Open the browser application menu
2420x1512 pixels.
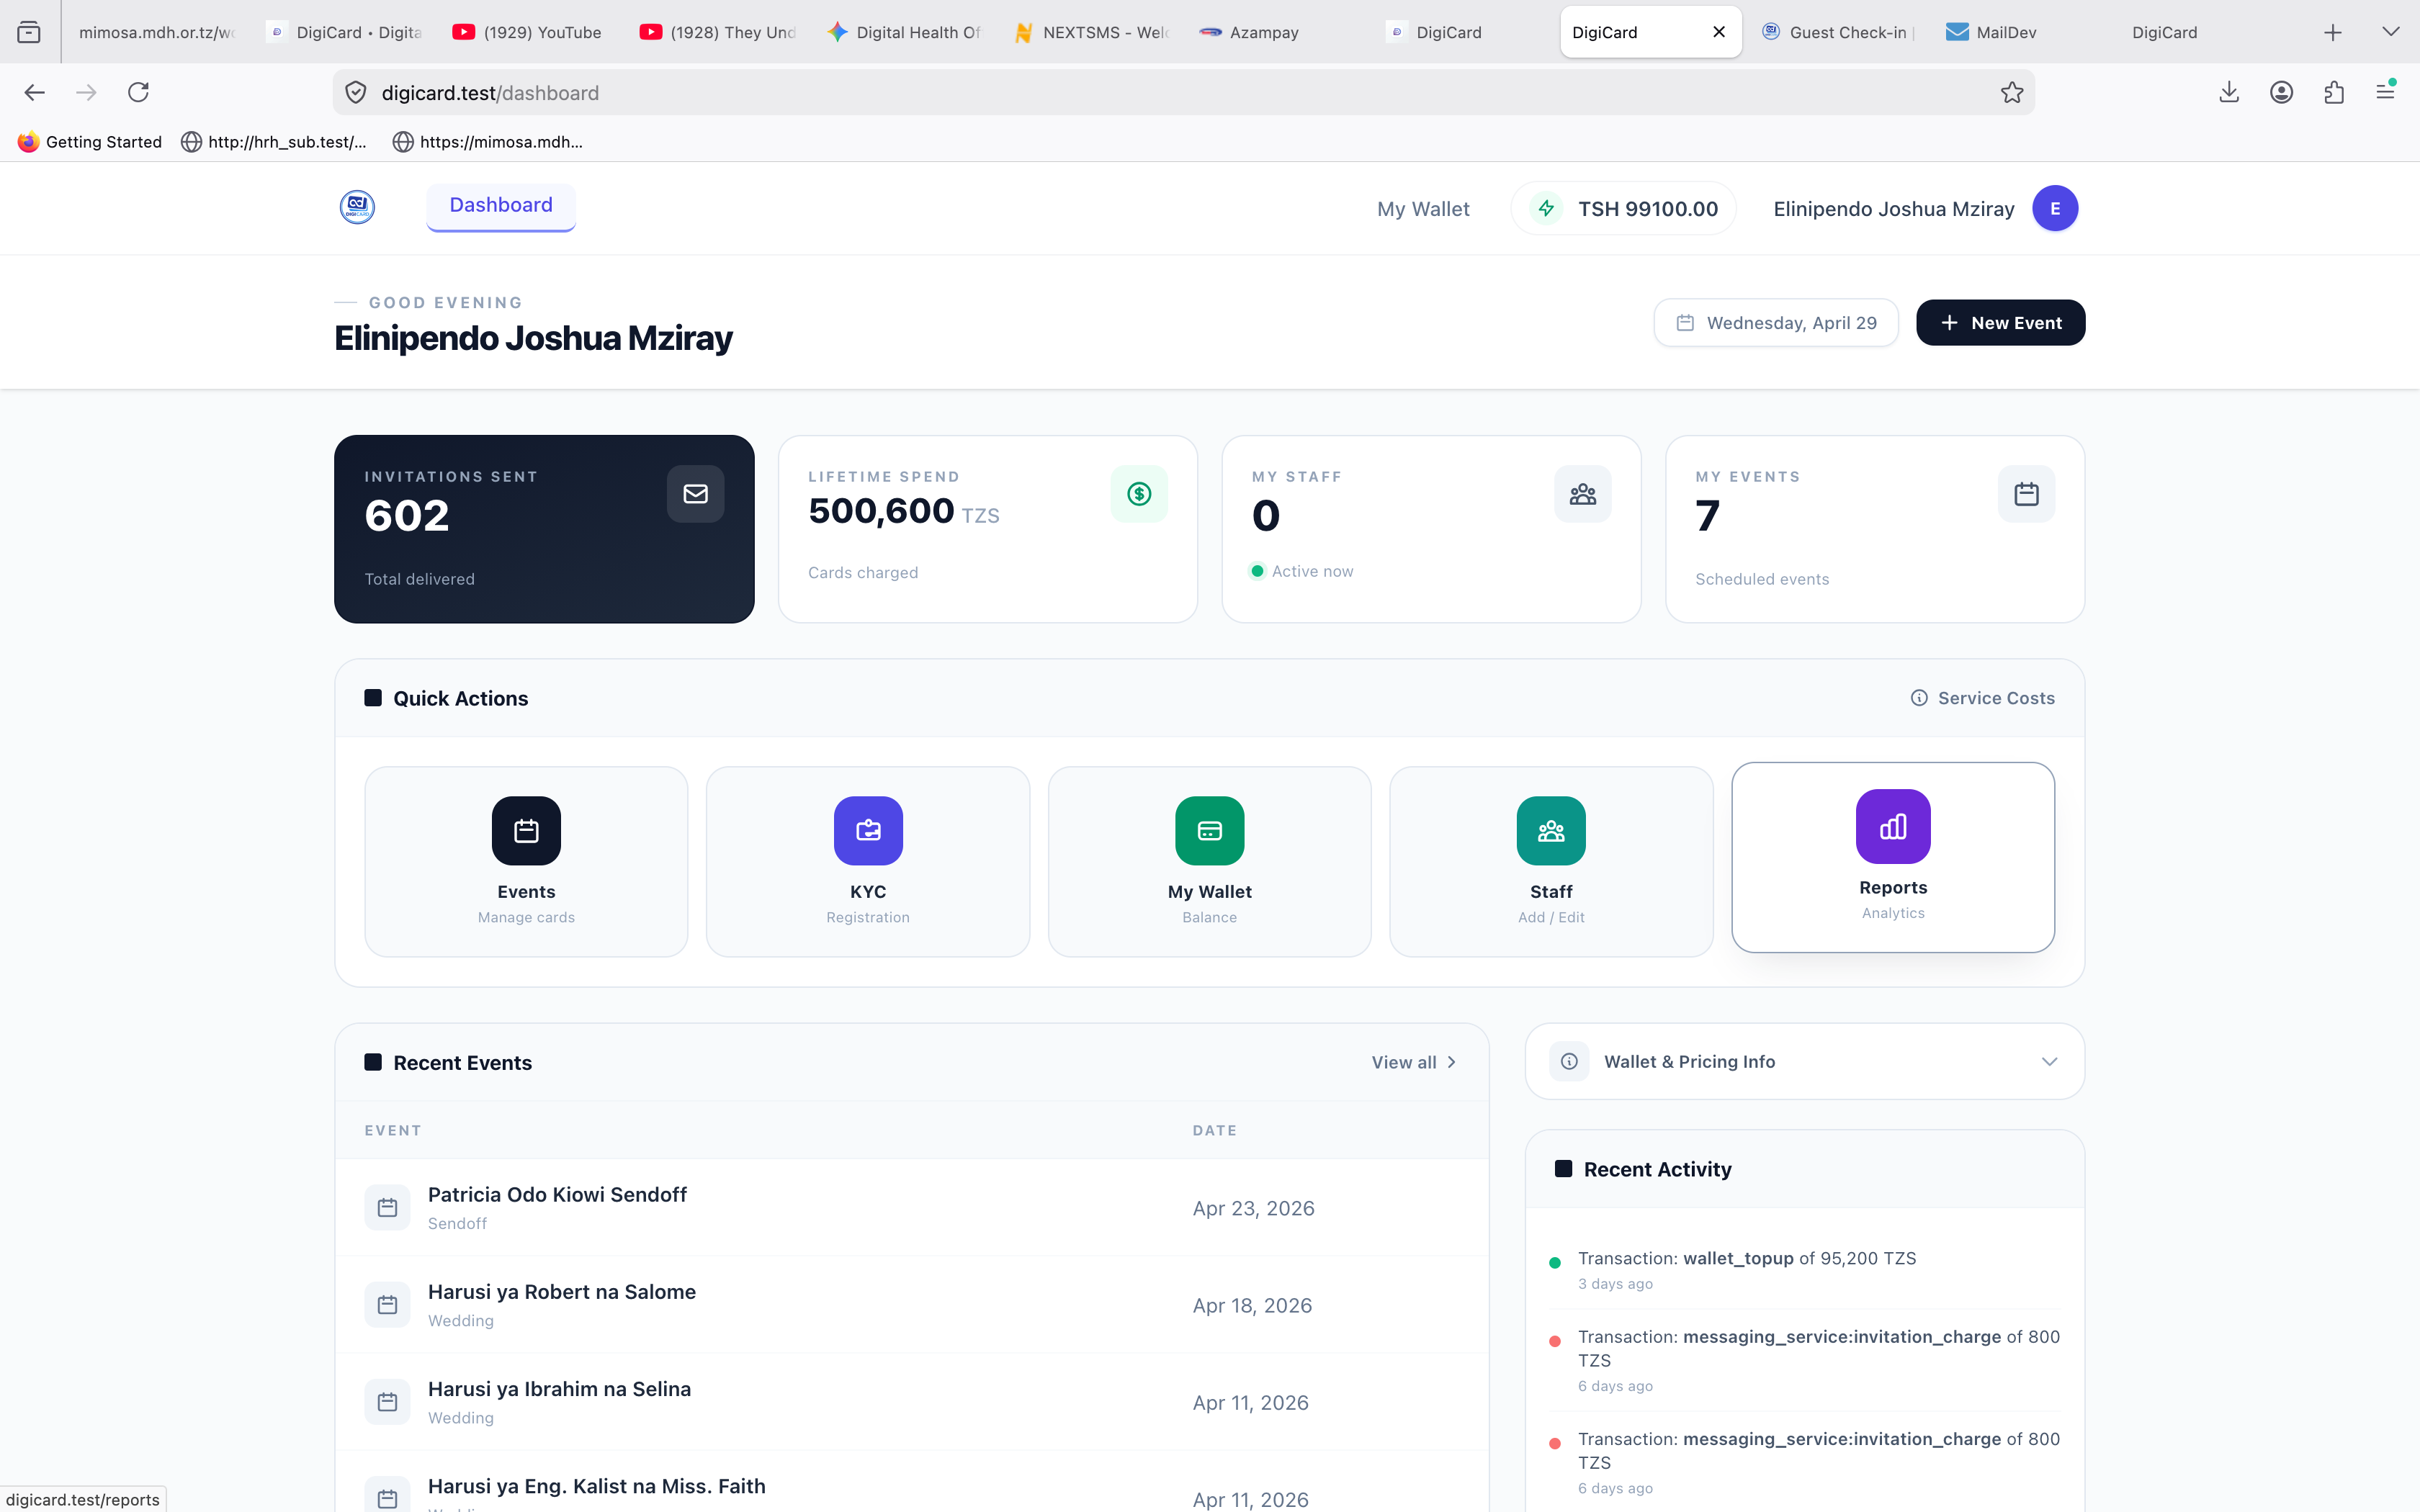click(2386, 92)
